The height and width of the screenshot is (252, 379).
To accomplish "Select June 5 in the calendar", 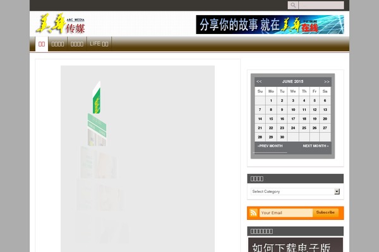I will point(315,101).
